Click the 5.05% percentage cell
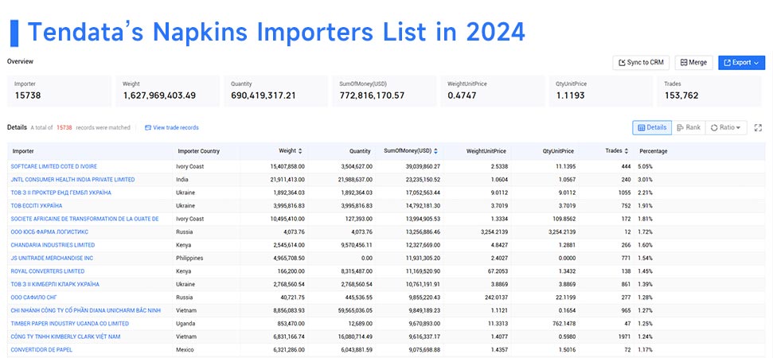The height and width of the screenshot is (358, 773). [x=646, y=166]
